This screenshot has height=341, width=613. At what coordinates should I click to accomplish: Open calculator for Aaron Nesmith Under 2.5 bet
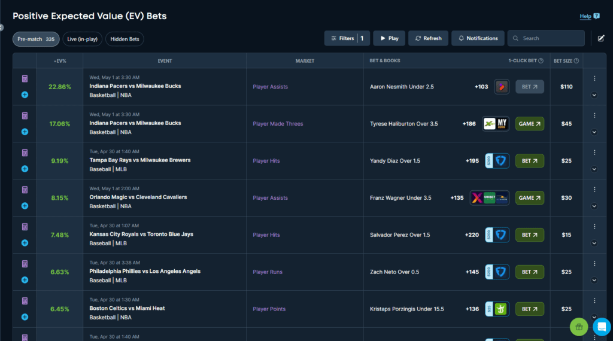tap(25, 79)
